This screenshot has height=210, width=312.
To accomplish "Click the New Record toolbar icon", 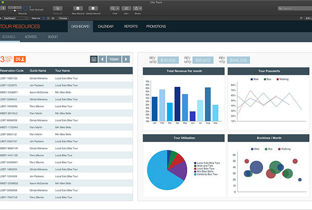I will coord(77,9).
